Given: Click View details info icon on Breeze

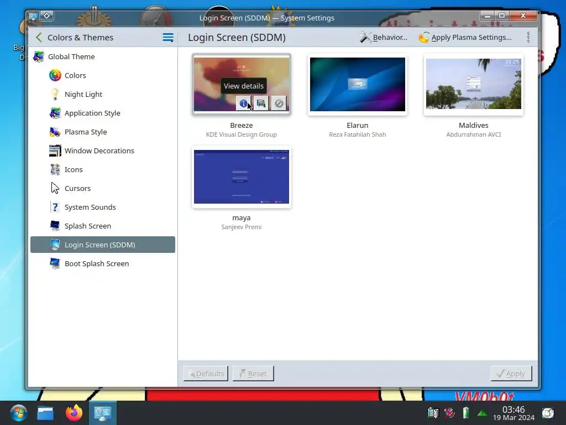Looking at the screenshot, I should coord(243,103).
